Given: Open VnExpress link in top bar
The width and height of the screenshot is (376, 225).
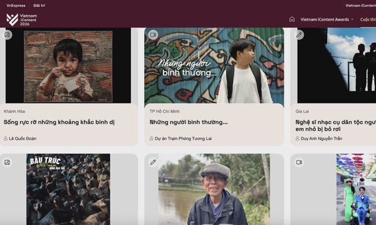Looking at the screenshot, I should click(16, 6).
